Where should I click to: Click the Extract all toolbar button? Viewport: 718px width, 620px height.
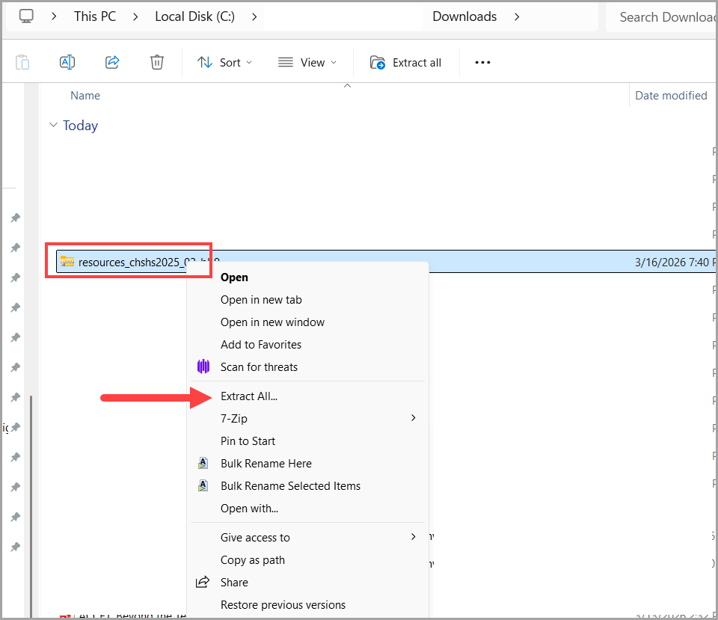(405, 62)
